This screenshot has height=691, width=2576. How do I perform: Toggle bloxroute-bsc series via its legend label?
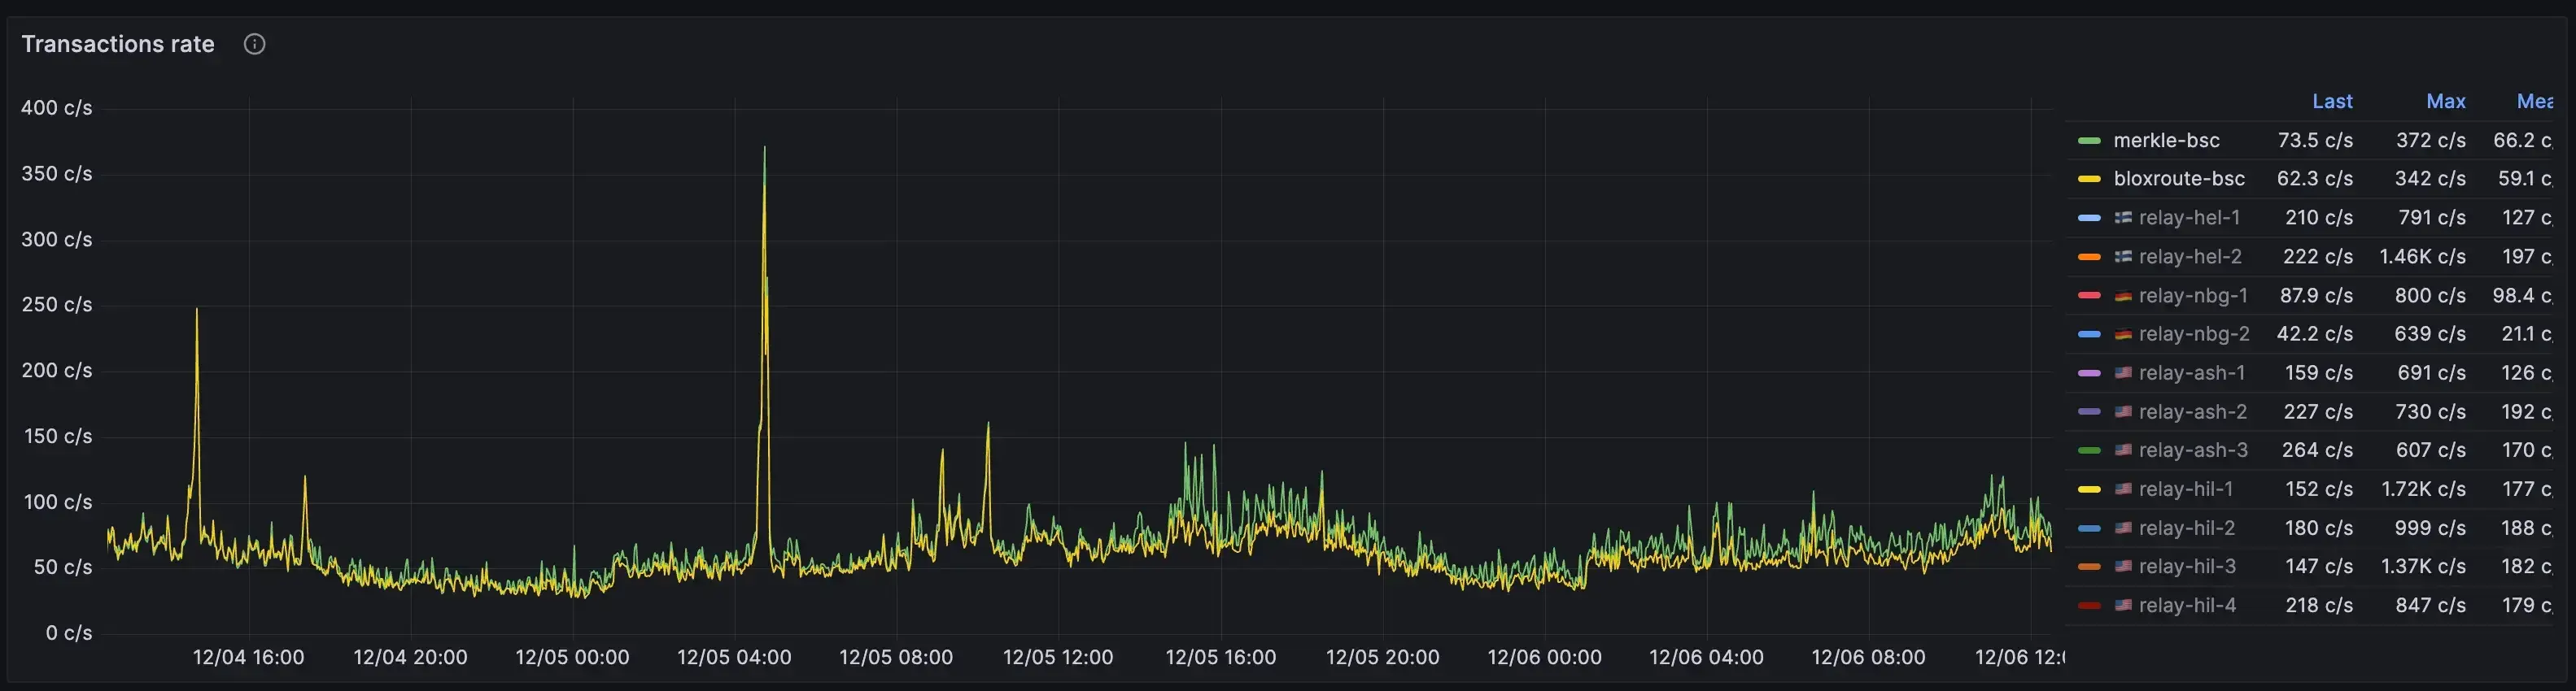2178,179
